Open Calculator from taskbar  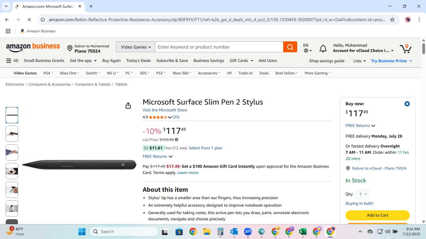point(220,232)
